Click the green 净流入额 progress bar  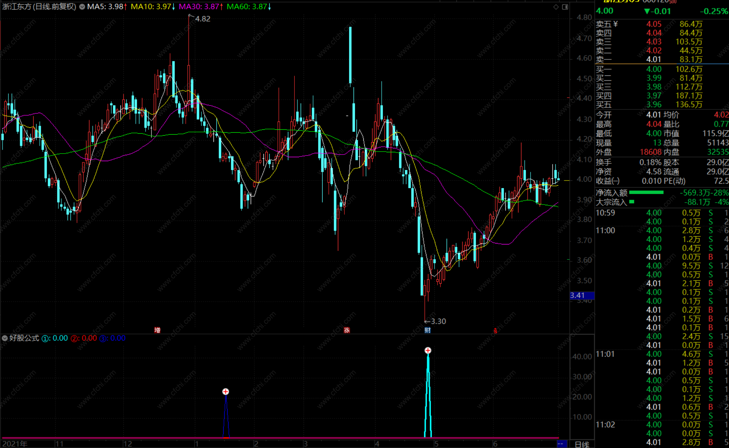point(646,192)
